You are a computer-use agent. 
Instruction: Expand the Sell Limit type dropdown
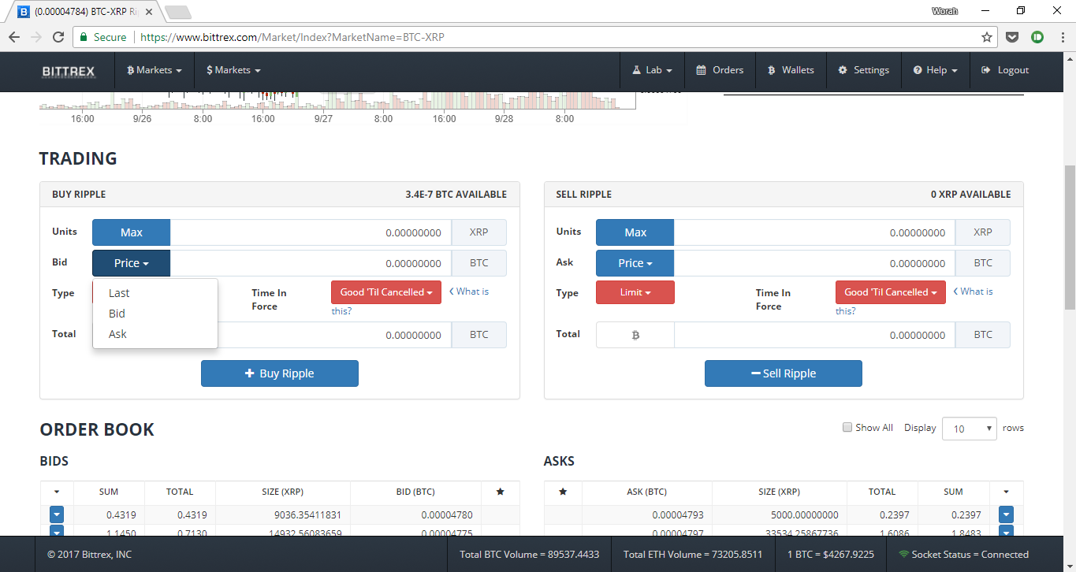635,292
